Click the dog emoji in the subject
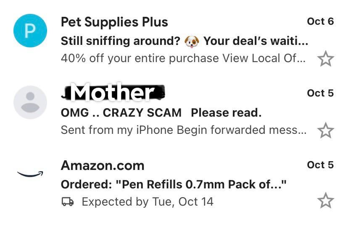Screen dimensions: 348x227 click(x=192, y=42)
